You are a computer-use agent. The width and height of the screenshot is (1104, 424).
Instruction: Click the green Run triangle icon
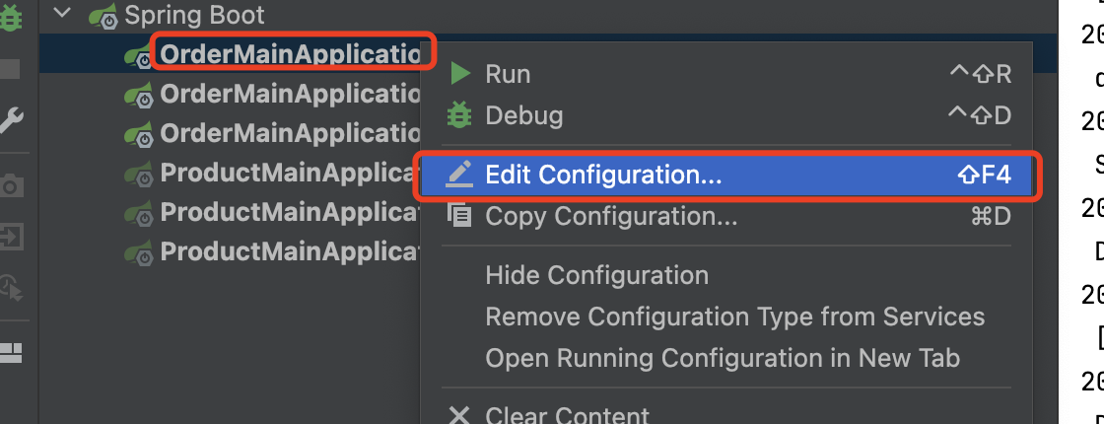click(x=459, y=73)
